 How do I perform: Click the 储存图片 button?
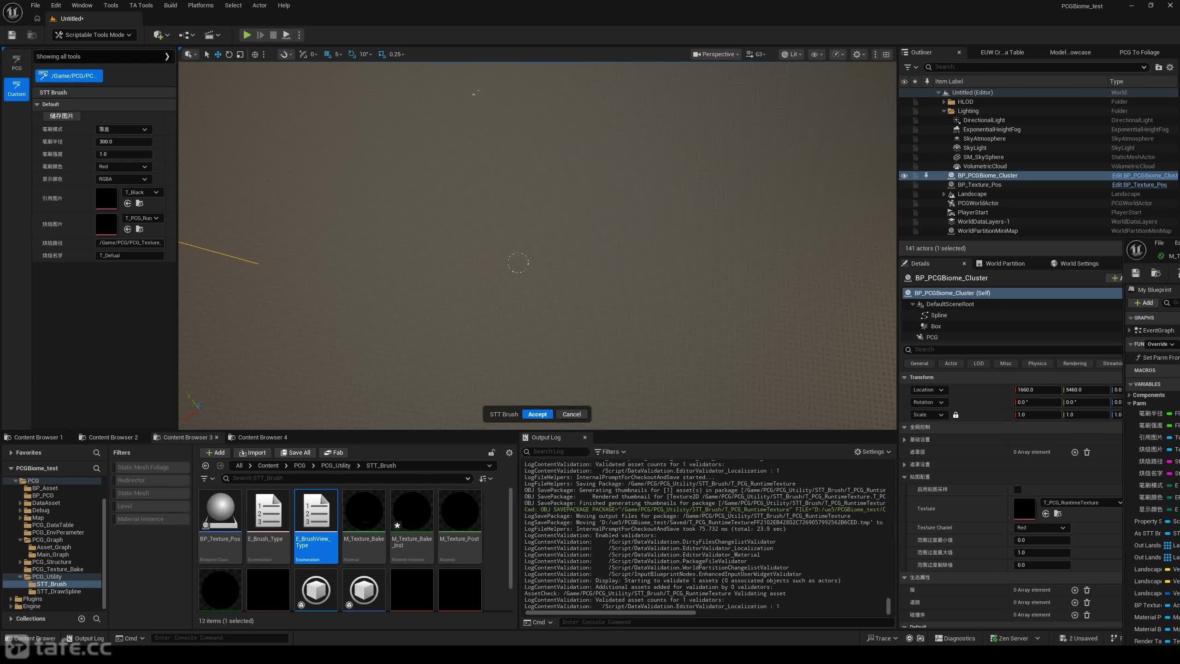(x=62, y=116)
